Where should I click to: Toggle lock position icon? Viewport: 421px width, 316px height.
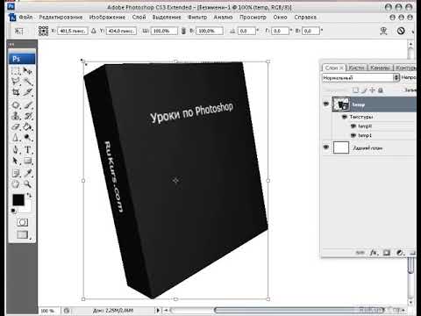coord(372,90)
